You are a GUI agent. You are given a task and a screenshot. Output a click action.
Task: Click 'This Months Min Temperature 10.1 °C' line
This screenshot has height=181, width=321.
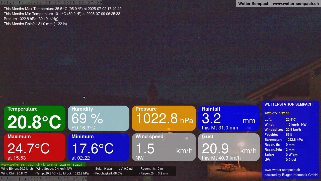click(62, 14)
